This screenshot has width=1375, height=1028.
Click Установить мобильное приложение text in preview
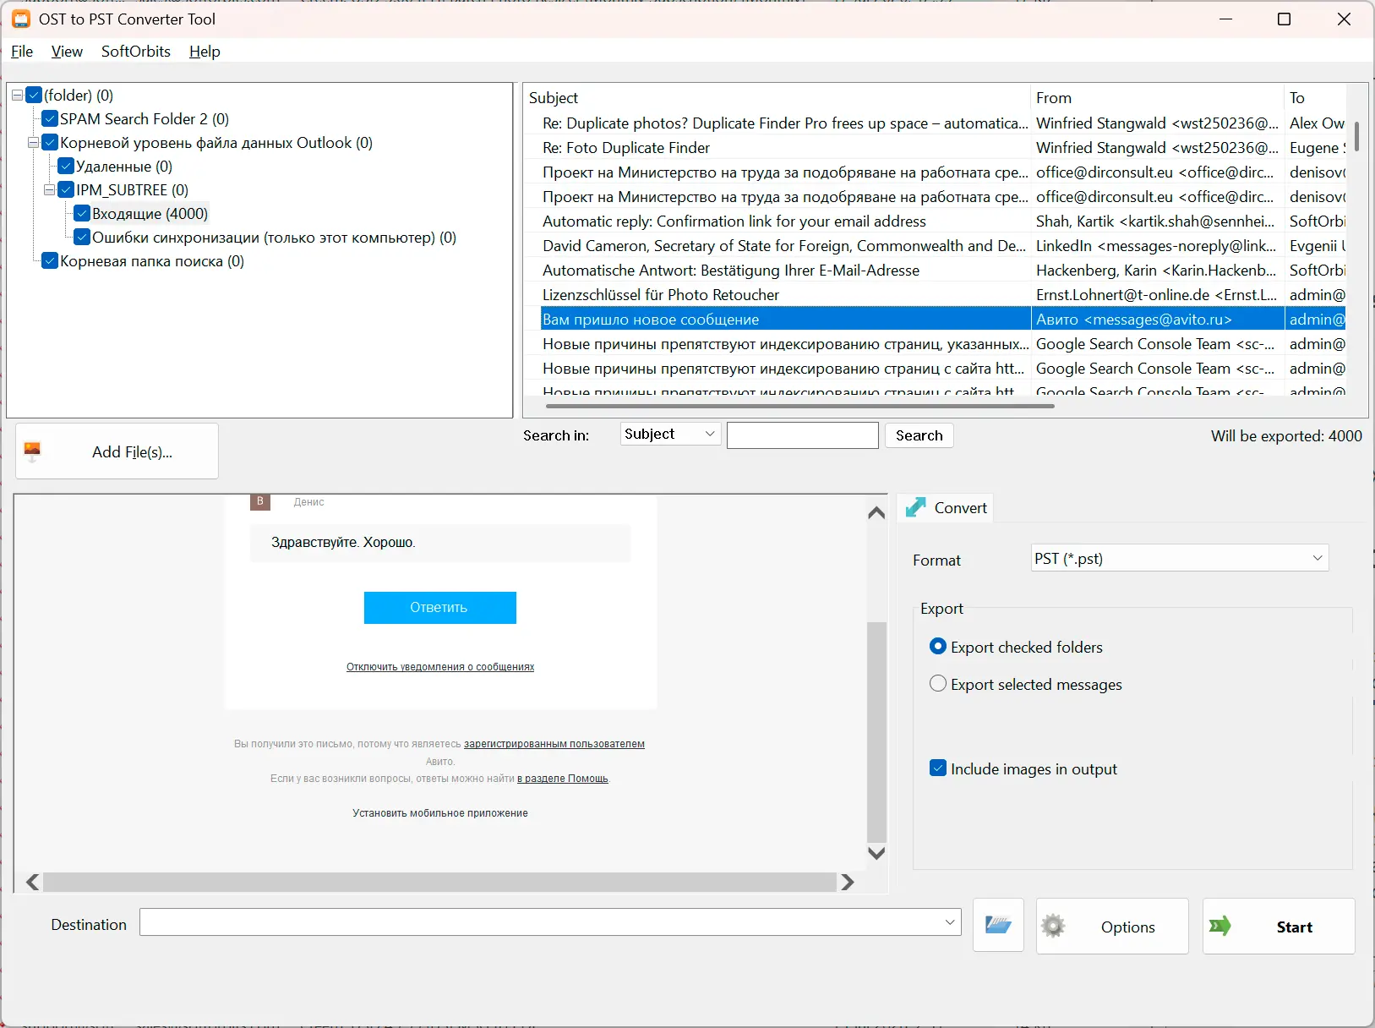click(440, 812)
